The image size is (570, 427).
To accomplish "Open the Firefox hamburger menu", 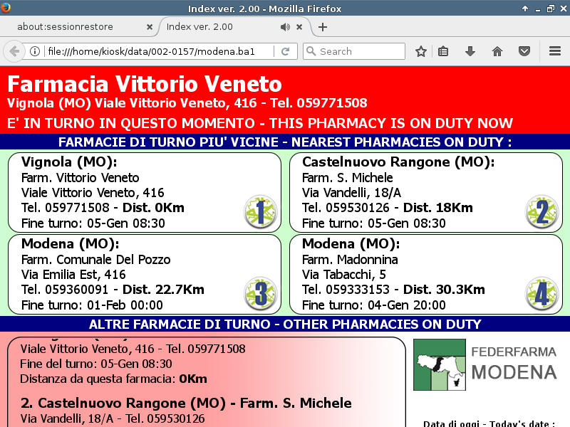I will [x=555, y=51].
